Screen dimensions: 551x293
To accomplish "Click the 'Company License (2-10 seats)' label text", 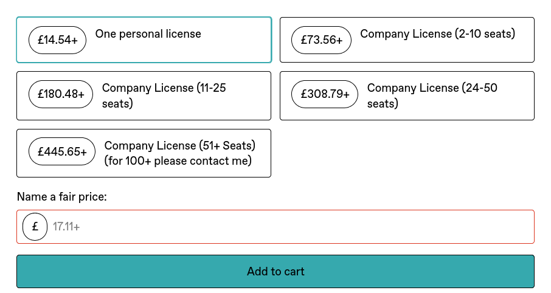I will pos(437,34).
